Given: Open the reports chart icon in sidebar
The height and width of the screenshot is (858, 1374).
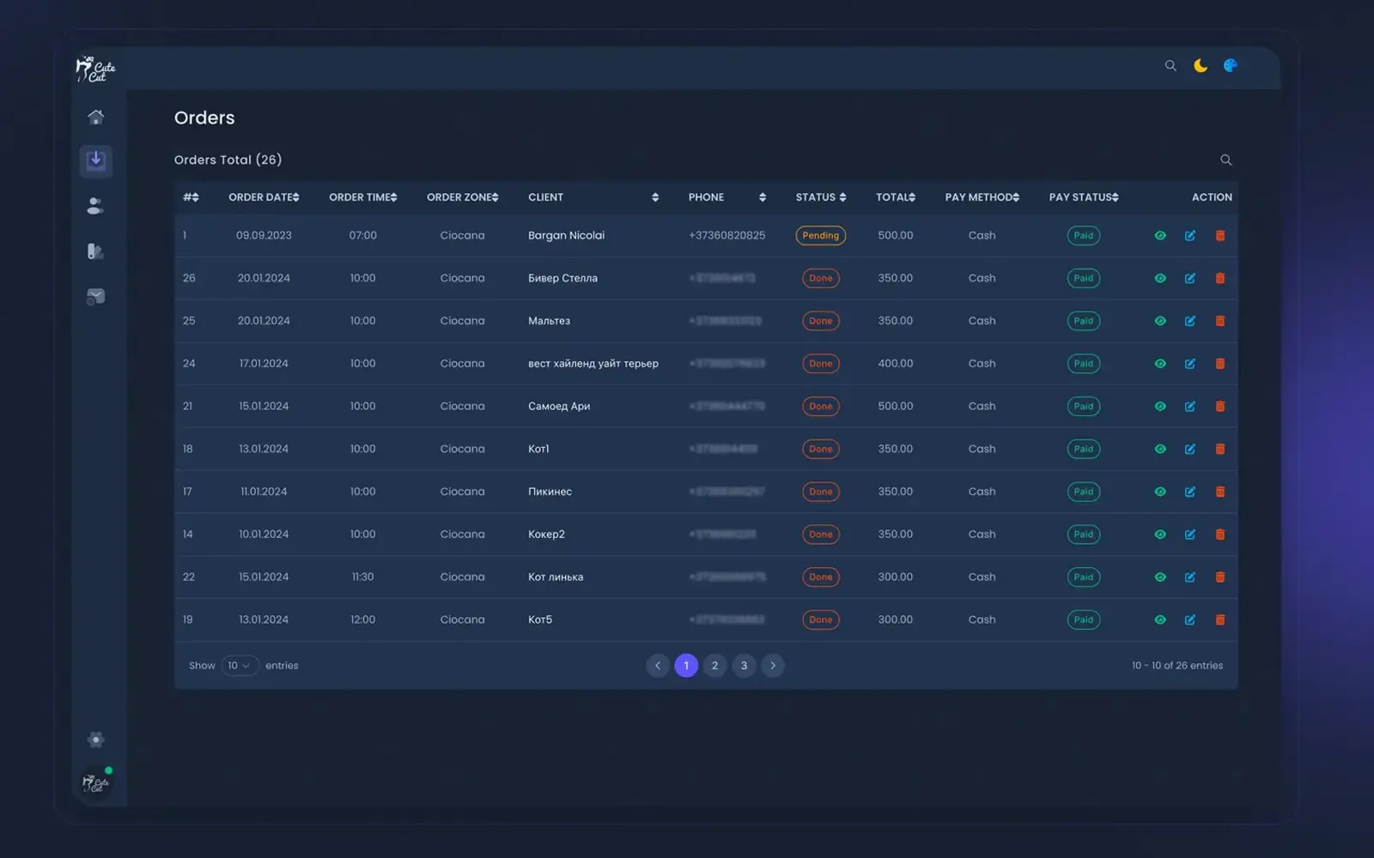Looking at the screenshot, I should pos(96,251).
